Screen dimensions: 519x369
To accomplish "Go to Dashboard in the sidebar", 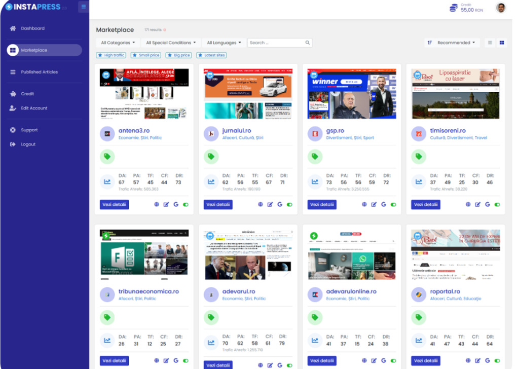I will (x=32, y=28).
